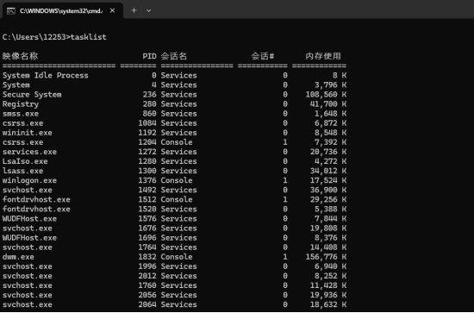Image resolution: width=474 pixels, height=313 pixels.
Task: Click PID 1996 of svchost.exe
Action: (x=147, y=266)
